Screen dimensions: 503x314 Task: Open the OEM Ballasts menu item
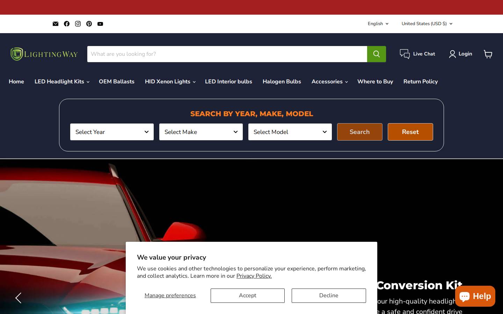click(x=117, y=82)
